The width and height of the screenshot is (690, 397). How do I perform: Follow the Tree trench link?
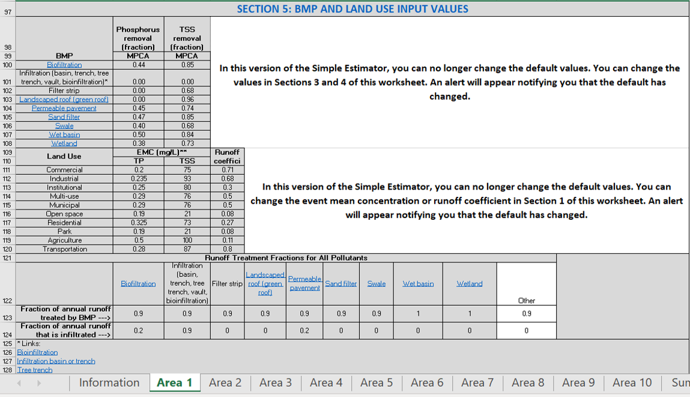point(35,370)
